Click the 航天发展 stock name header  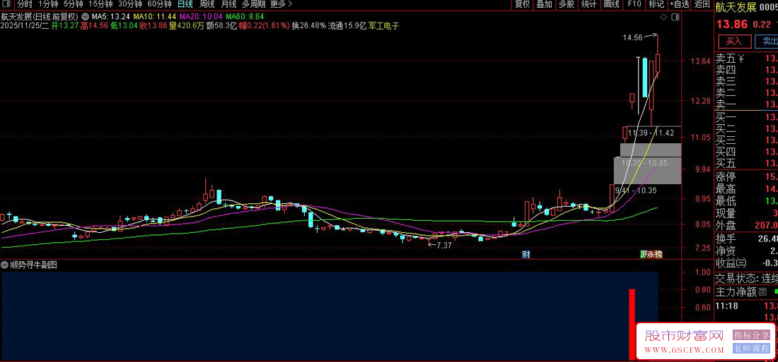pos(736,6)
